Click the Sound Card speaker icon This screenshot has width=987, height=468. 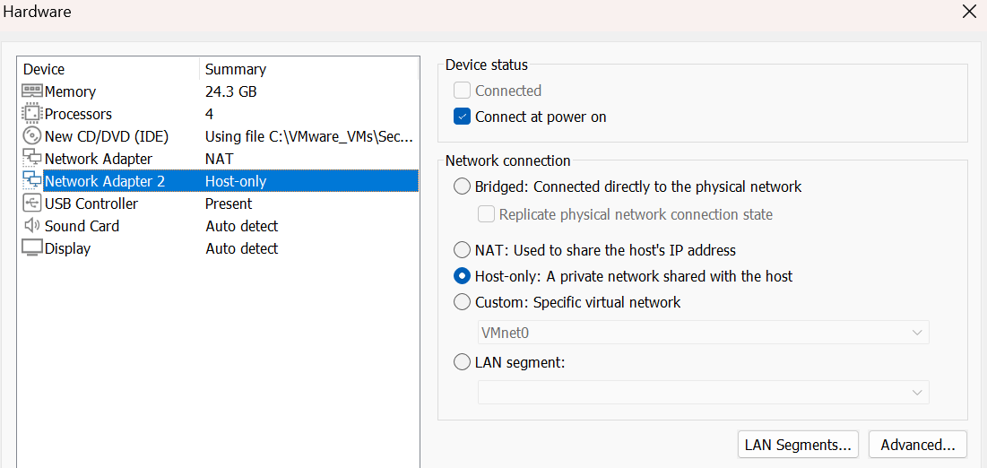tap(32, 226)
